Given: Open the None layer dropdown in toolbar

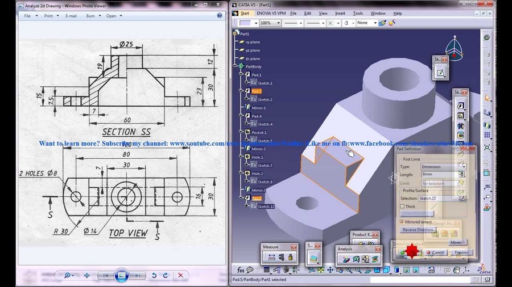Looking at the screenshot, I should (374, 23).
